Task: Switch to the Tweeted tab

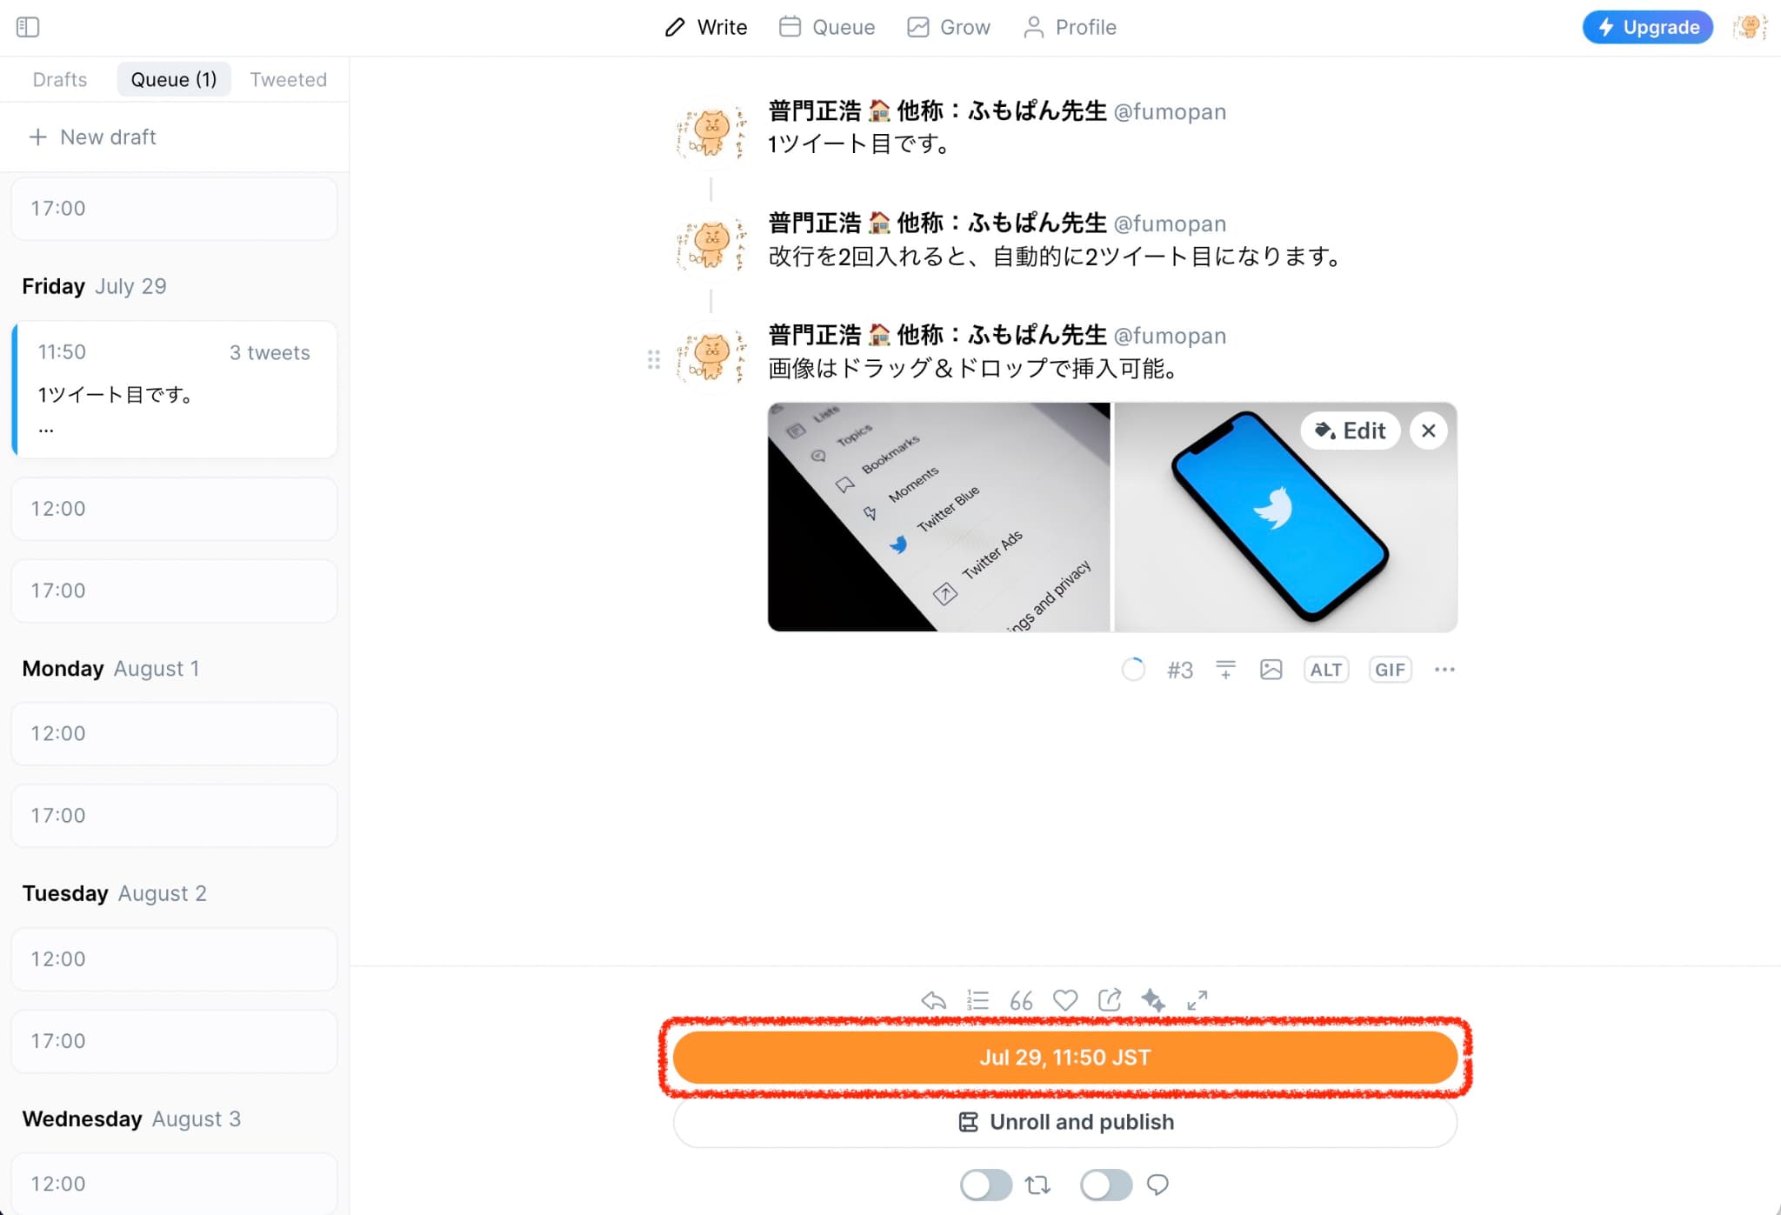Action: [288, 78]
